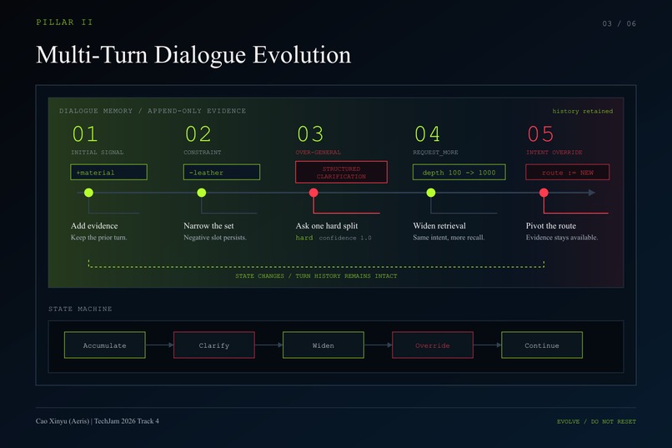Click the OVER-GENERAL label

coord(318,152)
